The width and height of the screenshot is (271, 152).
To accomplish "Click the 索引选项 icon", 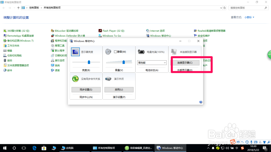I will 53,60.
